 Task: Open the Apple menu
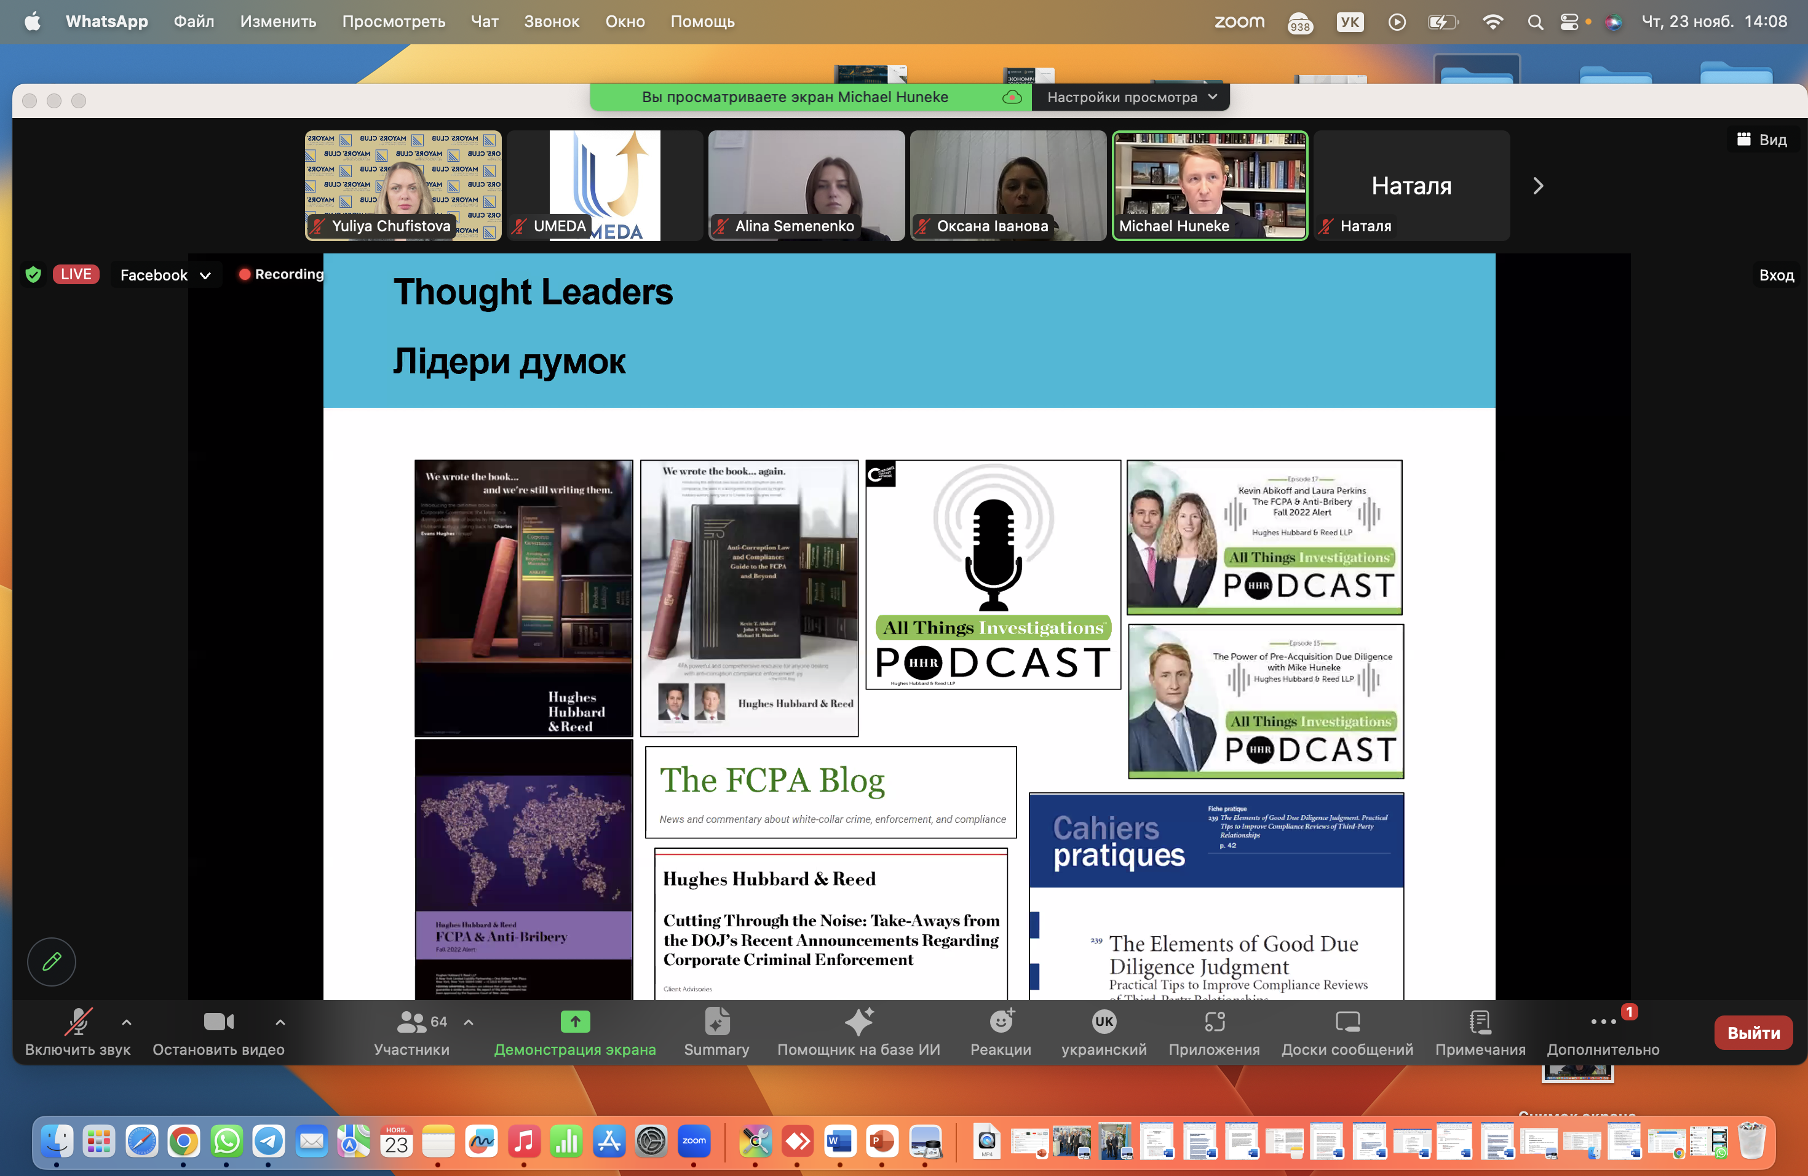(33, 22)
